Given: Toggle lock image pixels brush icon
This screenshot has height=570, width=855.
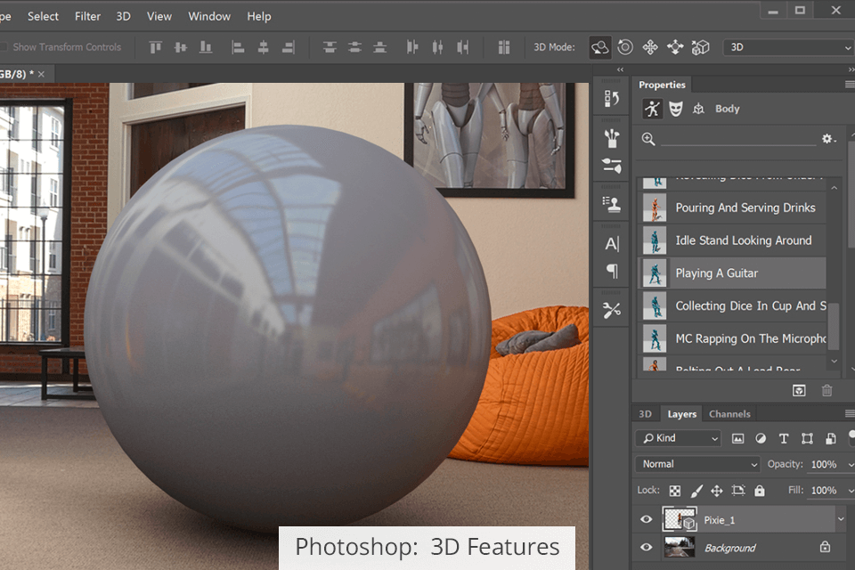Looking at the screenshot, I should coord(696,491).
